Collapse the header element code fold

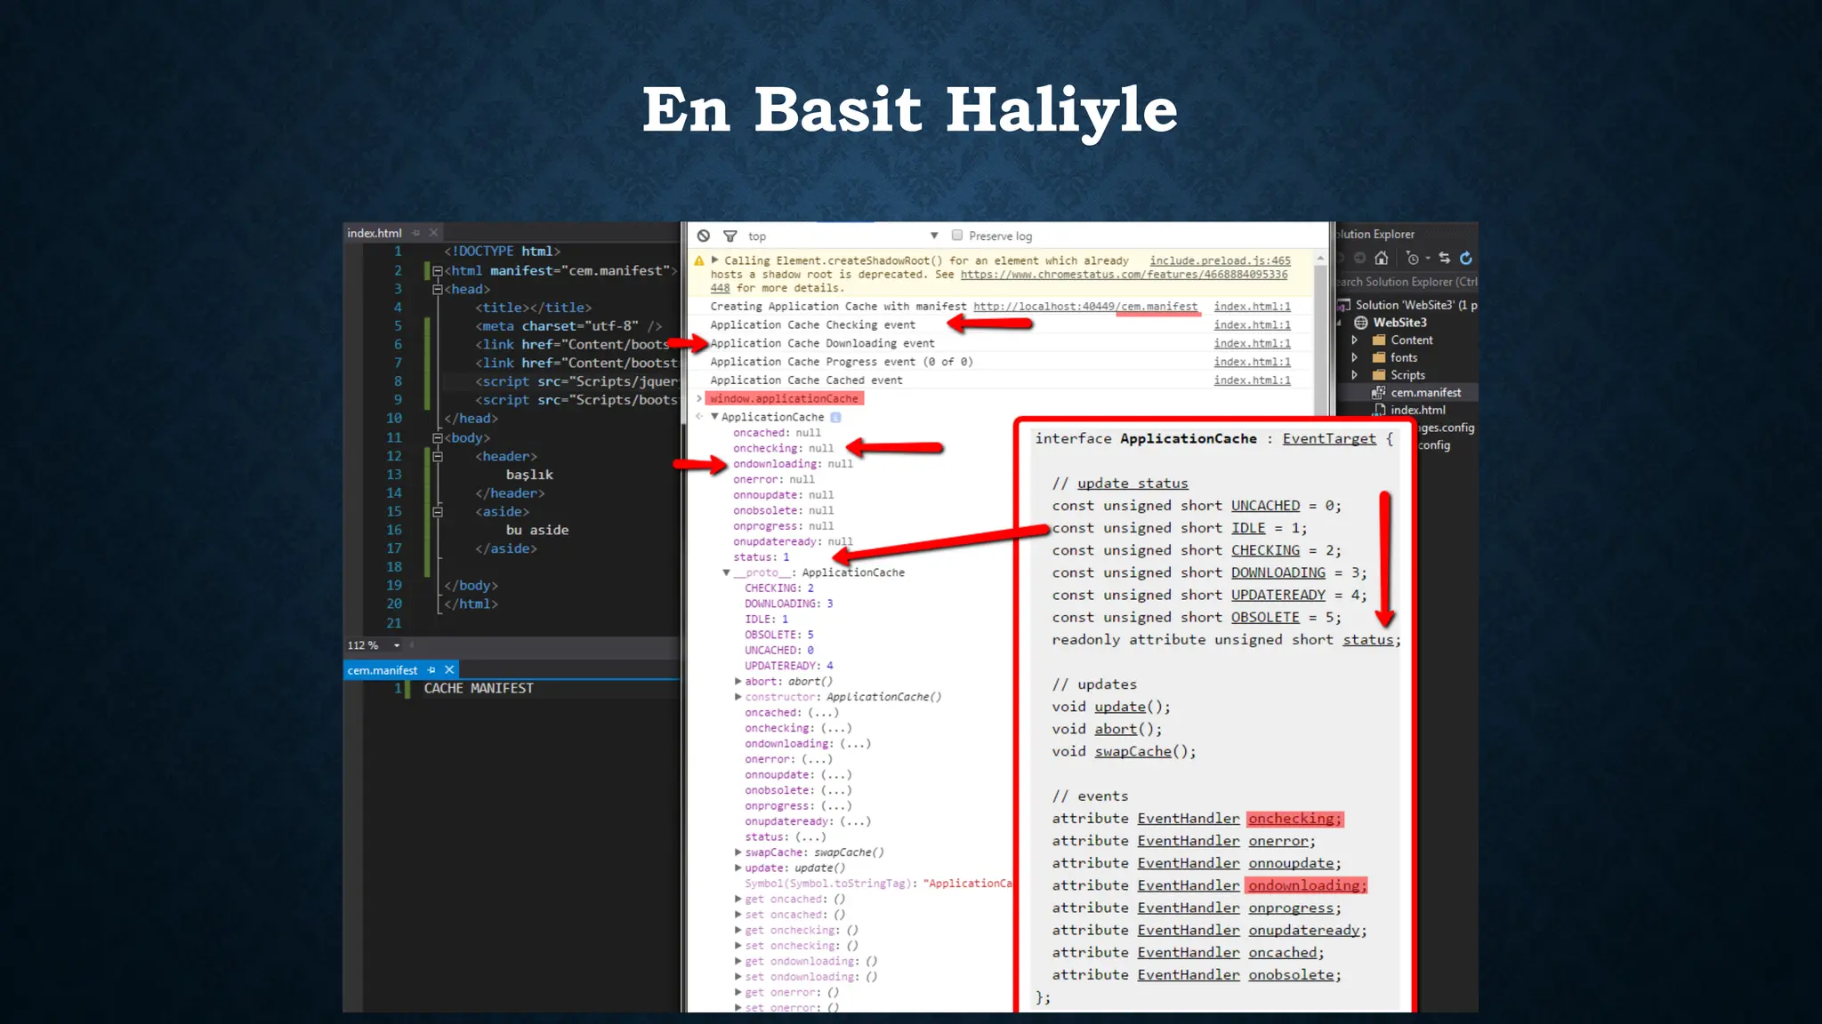[x=437, y=456]
